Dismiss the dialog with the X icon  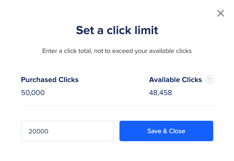(x=220, y=13)
